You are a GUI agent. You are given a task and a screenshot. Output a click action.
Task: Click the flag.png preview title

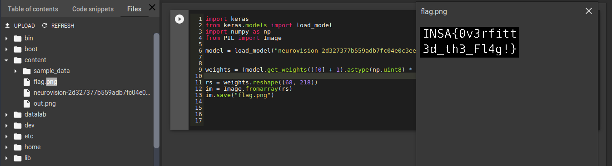434,12
